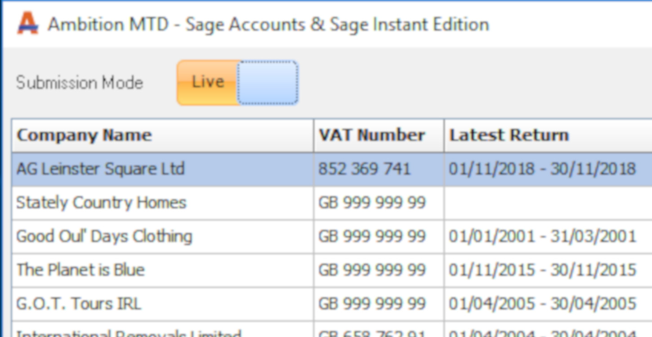Click the 01/04/2005 - 30/04/2005 return cell

pyautogui.click(x=542, y=304)
